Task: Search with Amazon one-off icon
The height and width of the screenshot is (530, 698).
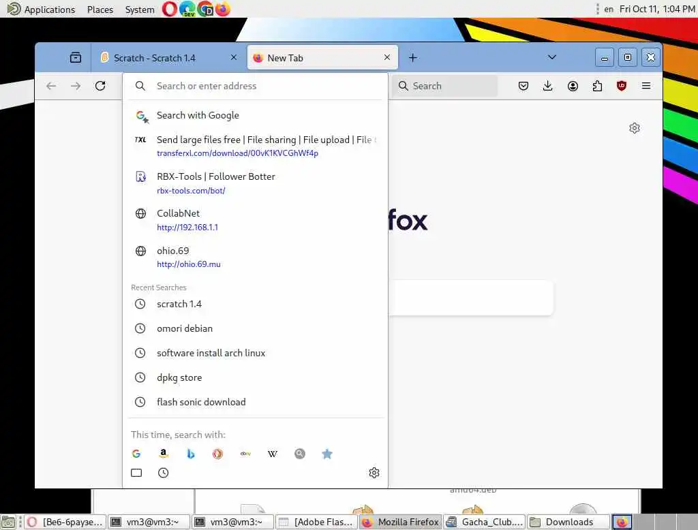Action: coord(164,454)
